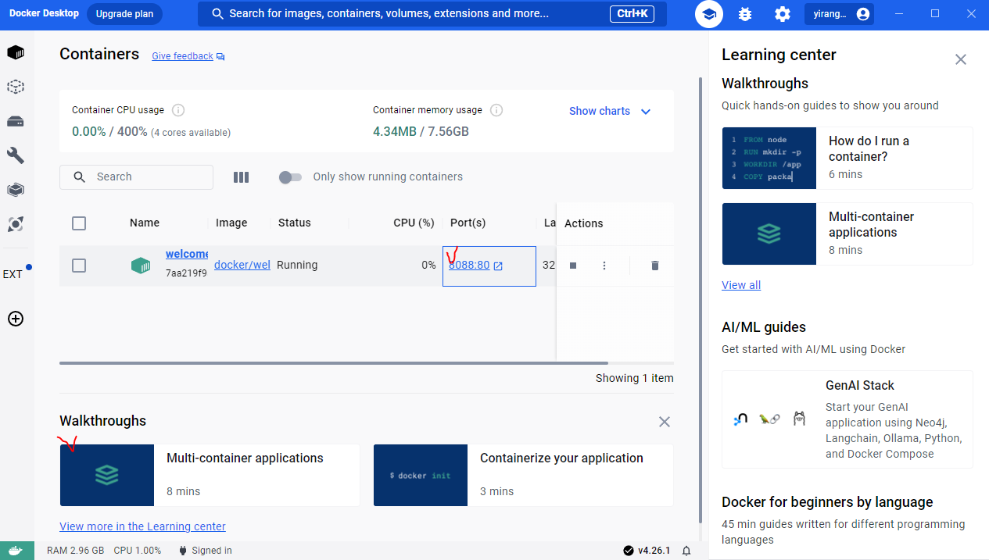989x560 pixels.
Task: Open the Dev Environments wrench icon
Action: pos(16,155)
